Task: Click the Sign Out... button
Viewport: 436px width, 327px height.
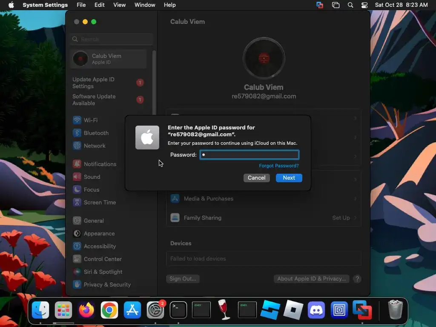Action: 183,278
